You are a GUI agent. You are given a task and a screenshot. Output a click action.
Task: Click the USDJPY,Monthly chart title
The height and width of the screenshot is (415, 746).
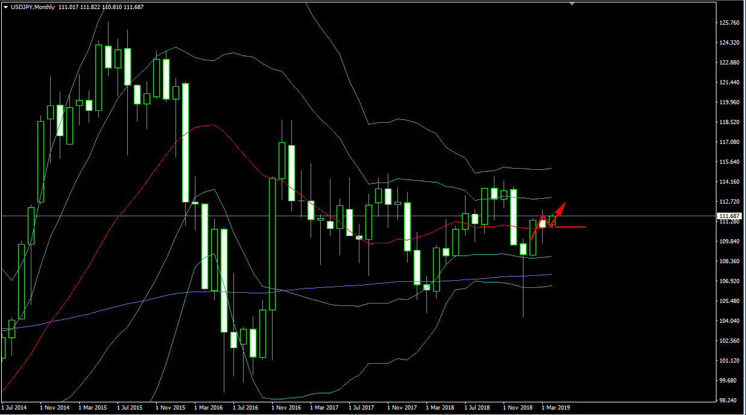click(x=33, y=7)
